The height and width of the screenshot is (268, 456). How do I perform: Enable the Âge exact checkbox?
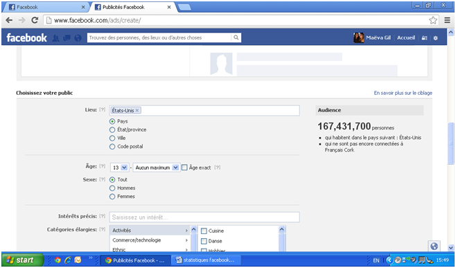[184, 168]
